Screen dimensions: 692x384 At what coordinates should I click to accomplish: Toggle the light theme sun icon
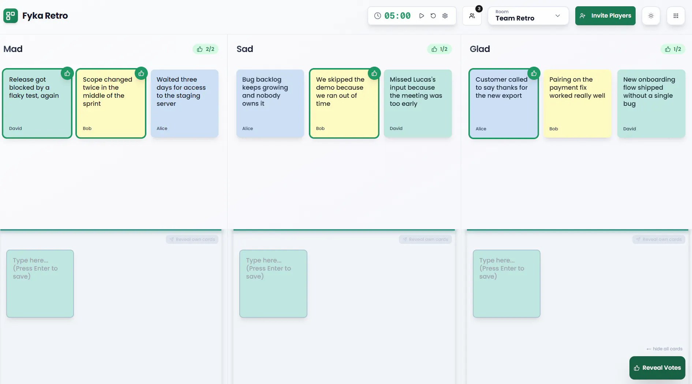point(651,16)
